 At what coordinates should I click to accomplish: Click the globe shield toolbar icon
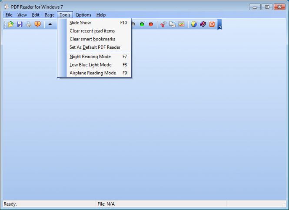pos(194,24)
